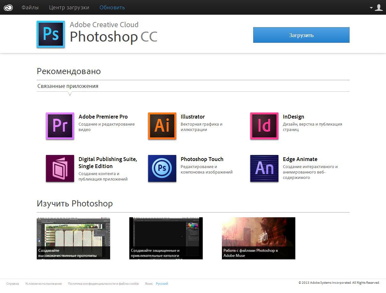Click Дизайн, верстка и публикация страниц text
Screen dimensions: 386x293
313,127
